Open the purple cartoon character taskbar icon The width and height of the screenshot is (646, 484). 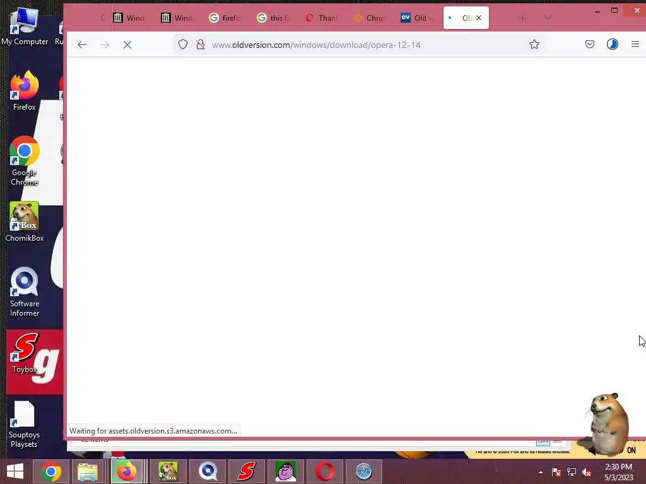coord(286,471)
